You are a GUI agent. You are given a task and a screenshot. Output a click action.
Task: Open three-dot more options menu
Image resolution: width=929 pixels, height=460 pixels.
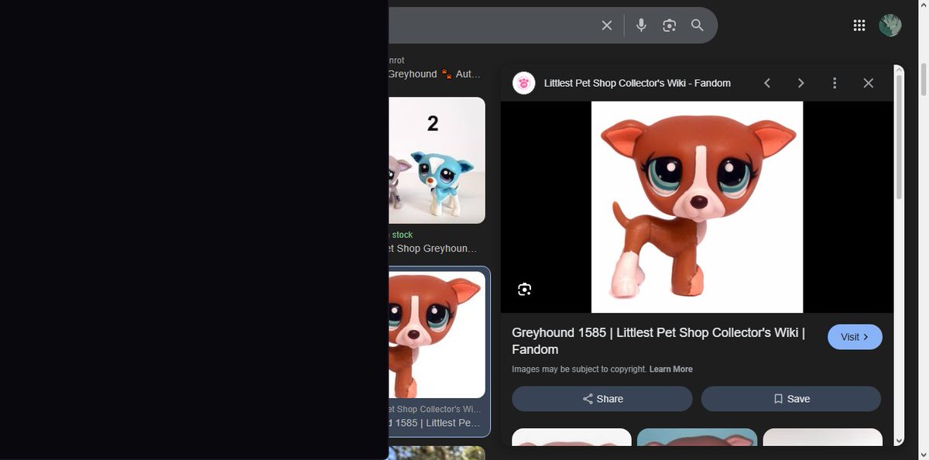tap(835, 83)
